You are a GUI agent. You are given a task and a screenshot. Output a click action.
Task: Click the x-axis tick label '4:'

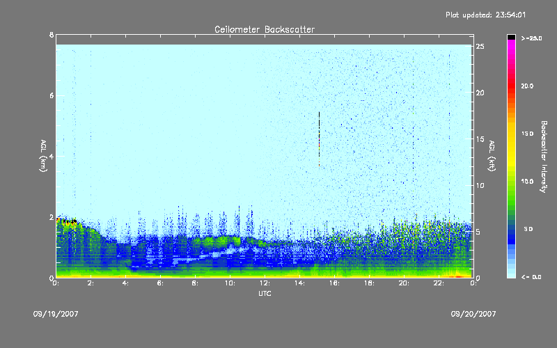[125, 283]
